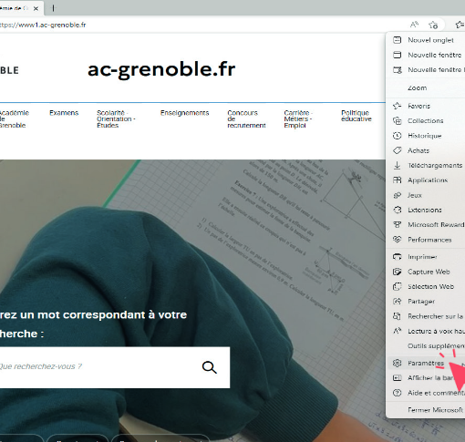Open the Paramètres menu entry
This screenshot has height=442, width=465.
point(426,363)
